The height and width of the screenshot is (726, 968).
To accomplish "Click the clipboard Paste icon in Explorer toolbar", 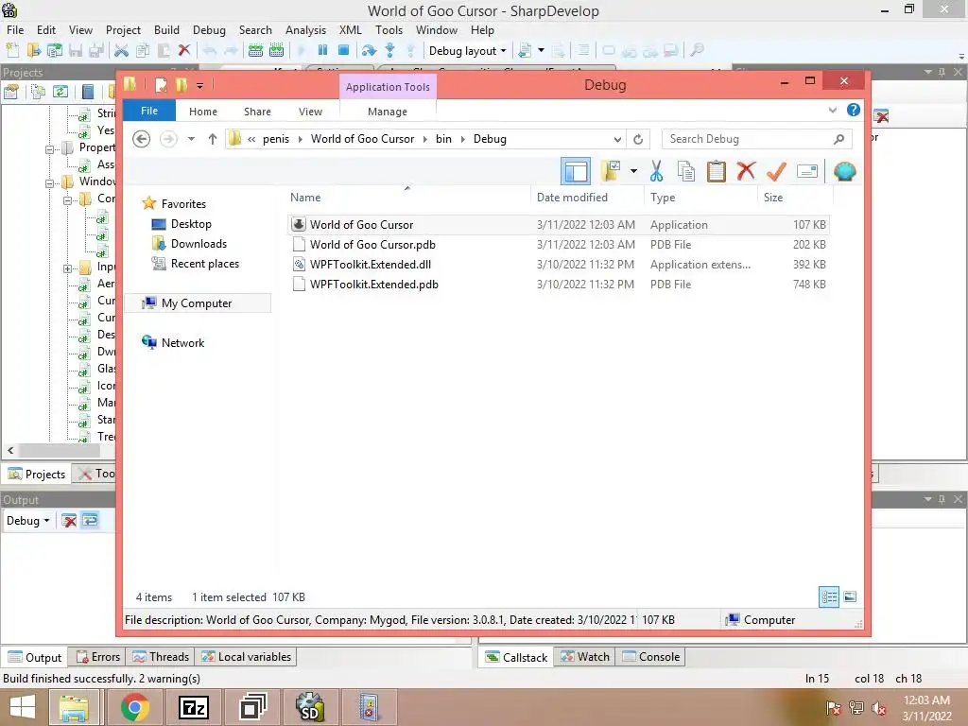I will tap(717, 171).
